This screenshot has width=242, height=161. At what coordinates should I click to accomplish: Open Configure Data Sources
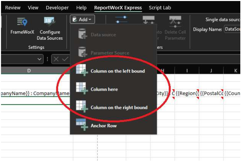point(50,29)
